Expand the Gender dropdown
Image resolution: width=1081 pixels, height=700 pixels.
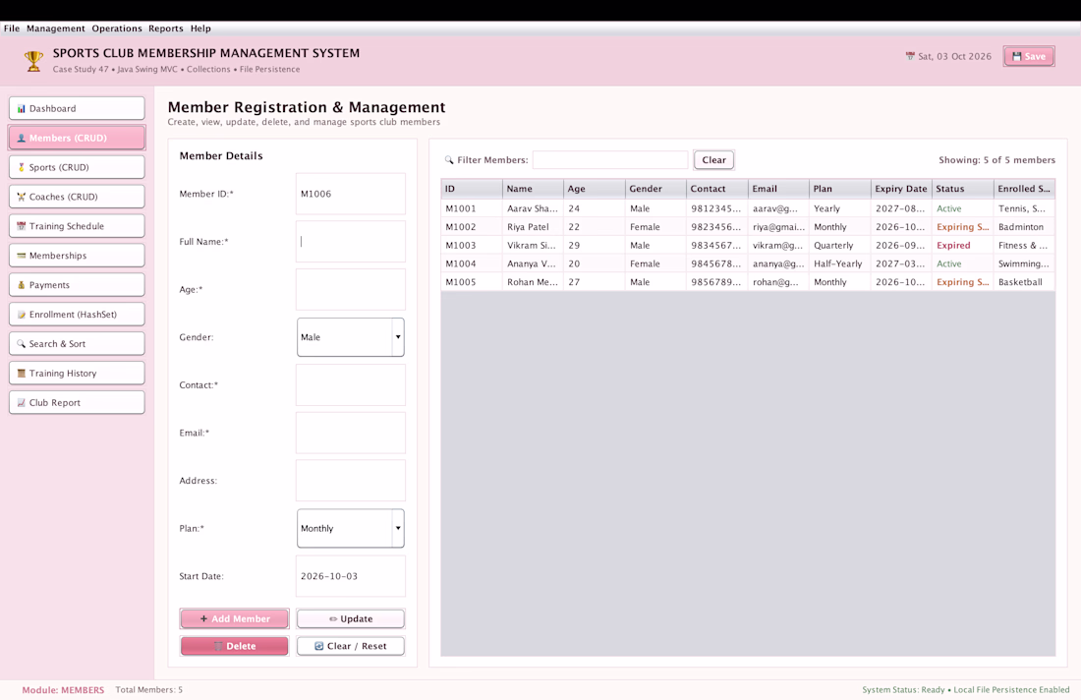350,337
